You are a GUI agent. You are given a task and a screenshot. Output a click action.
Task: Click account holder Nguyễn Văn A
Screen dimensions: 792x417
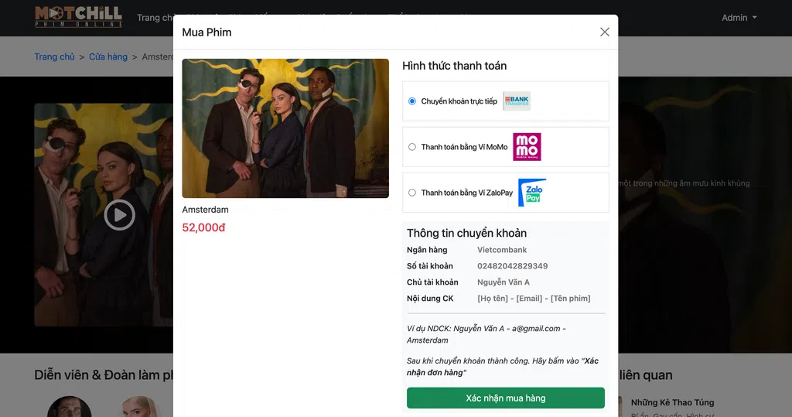[504, 282]
